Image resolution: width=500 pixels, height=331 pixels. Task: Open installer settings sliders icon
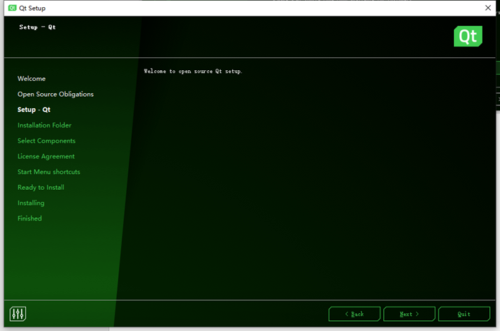17,314
